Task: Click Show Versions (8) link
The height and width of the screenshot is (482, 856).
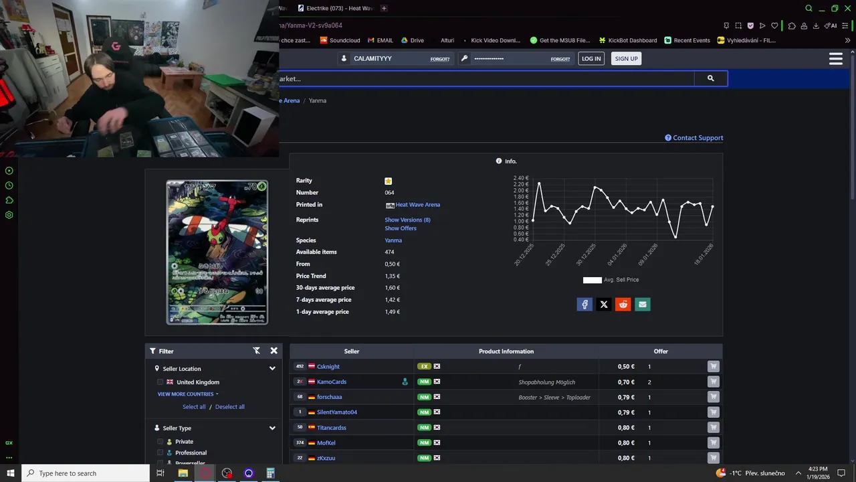Action: coord(407,220)
